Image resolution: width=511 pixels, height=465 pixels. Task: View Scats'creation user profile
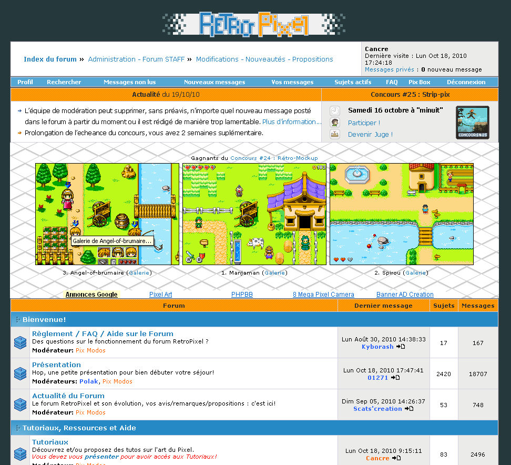coord(377,409)
